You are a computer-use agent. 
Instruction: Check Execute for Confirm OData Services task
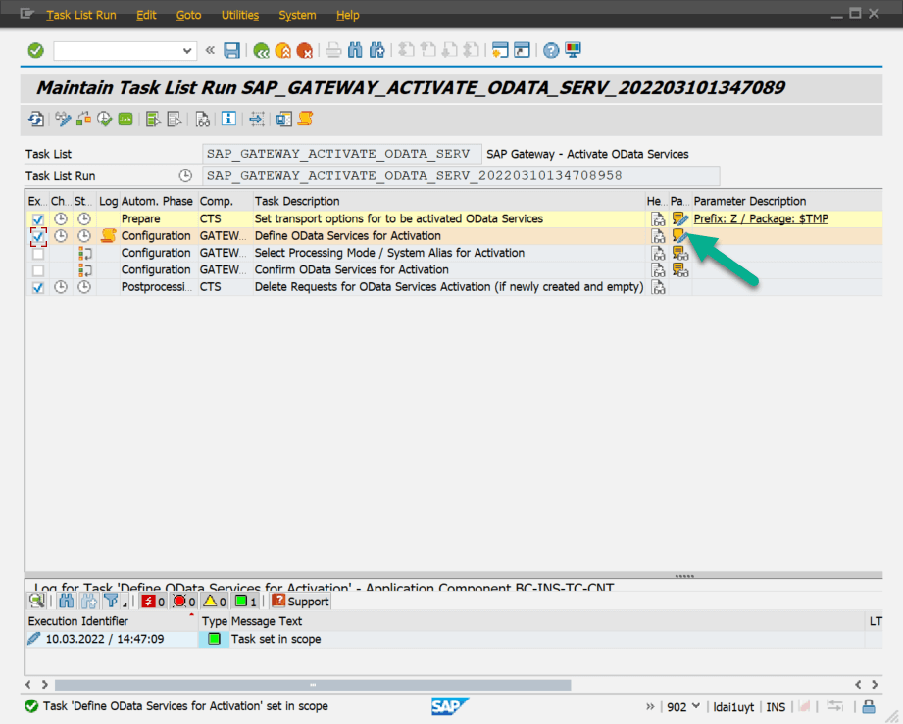(38, 270)
